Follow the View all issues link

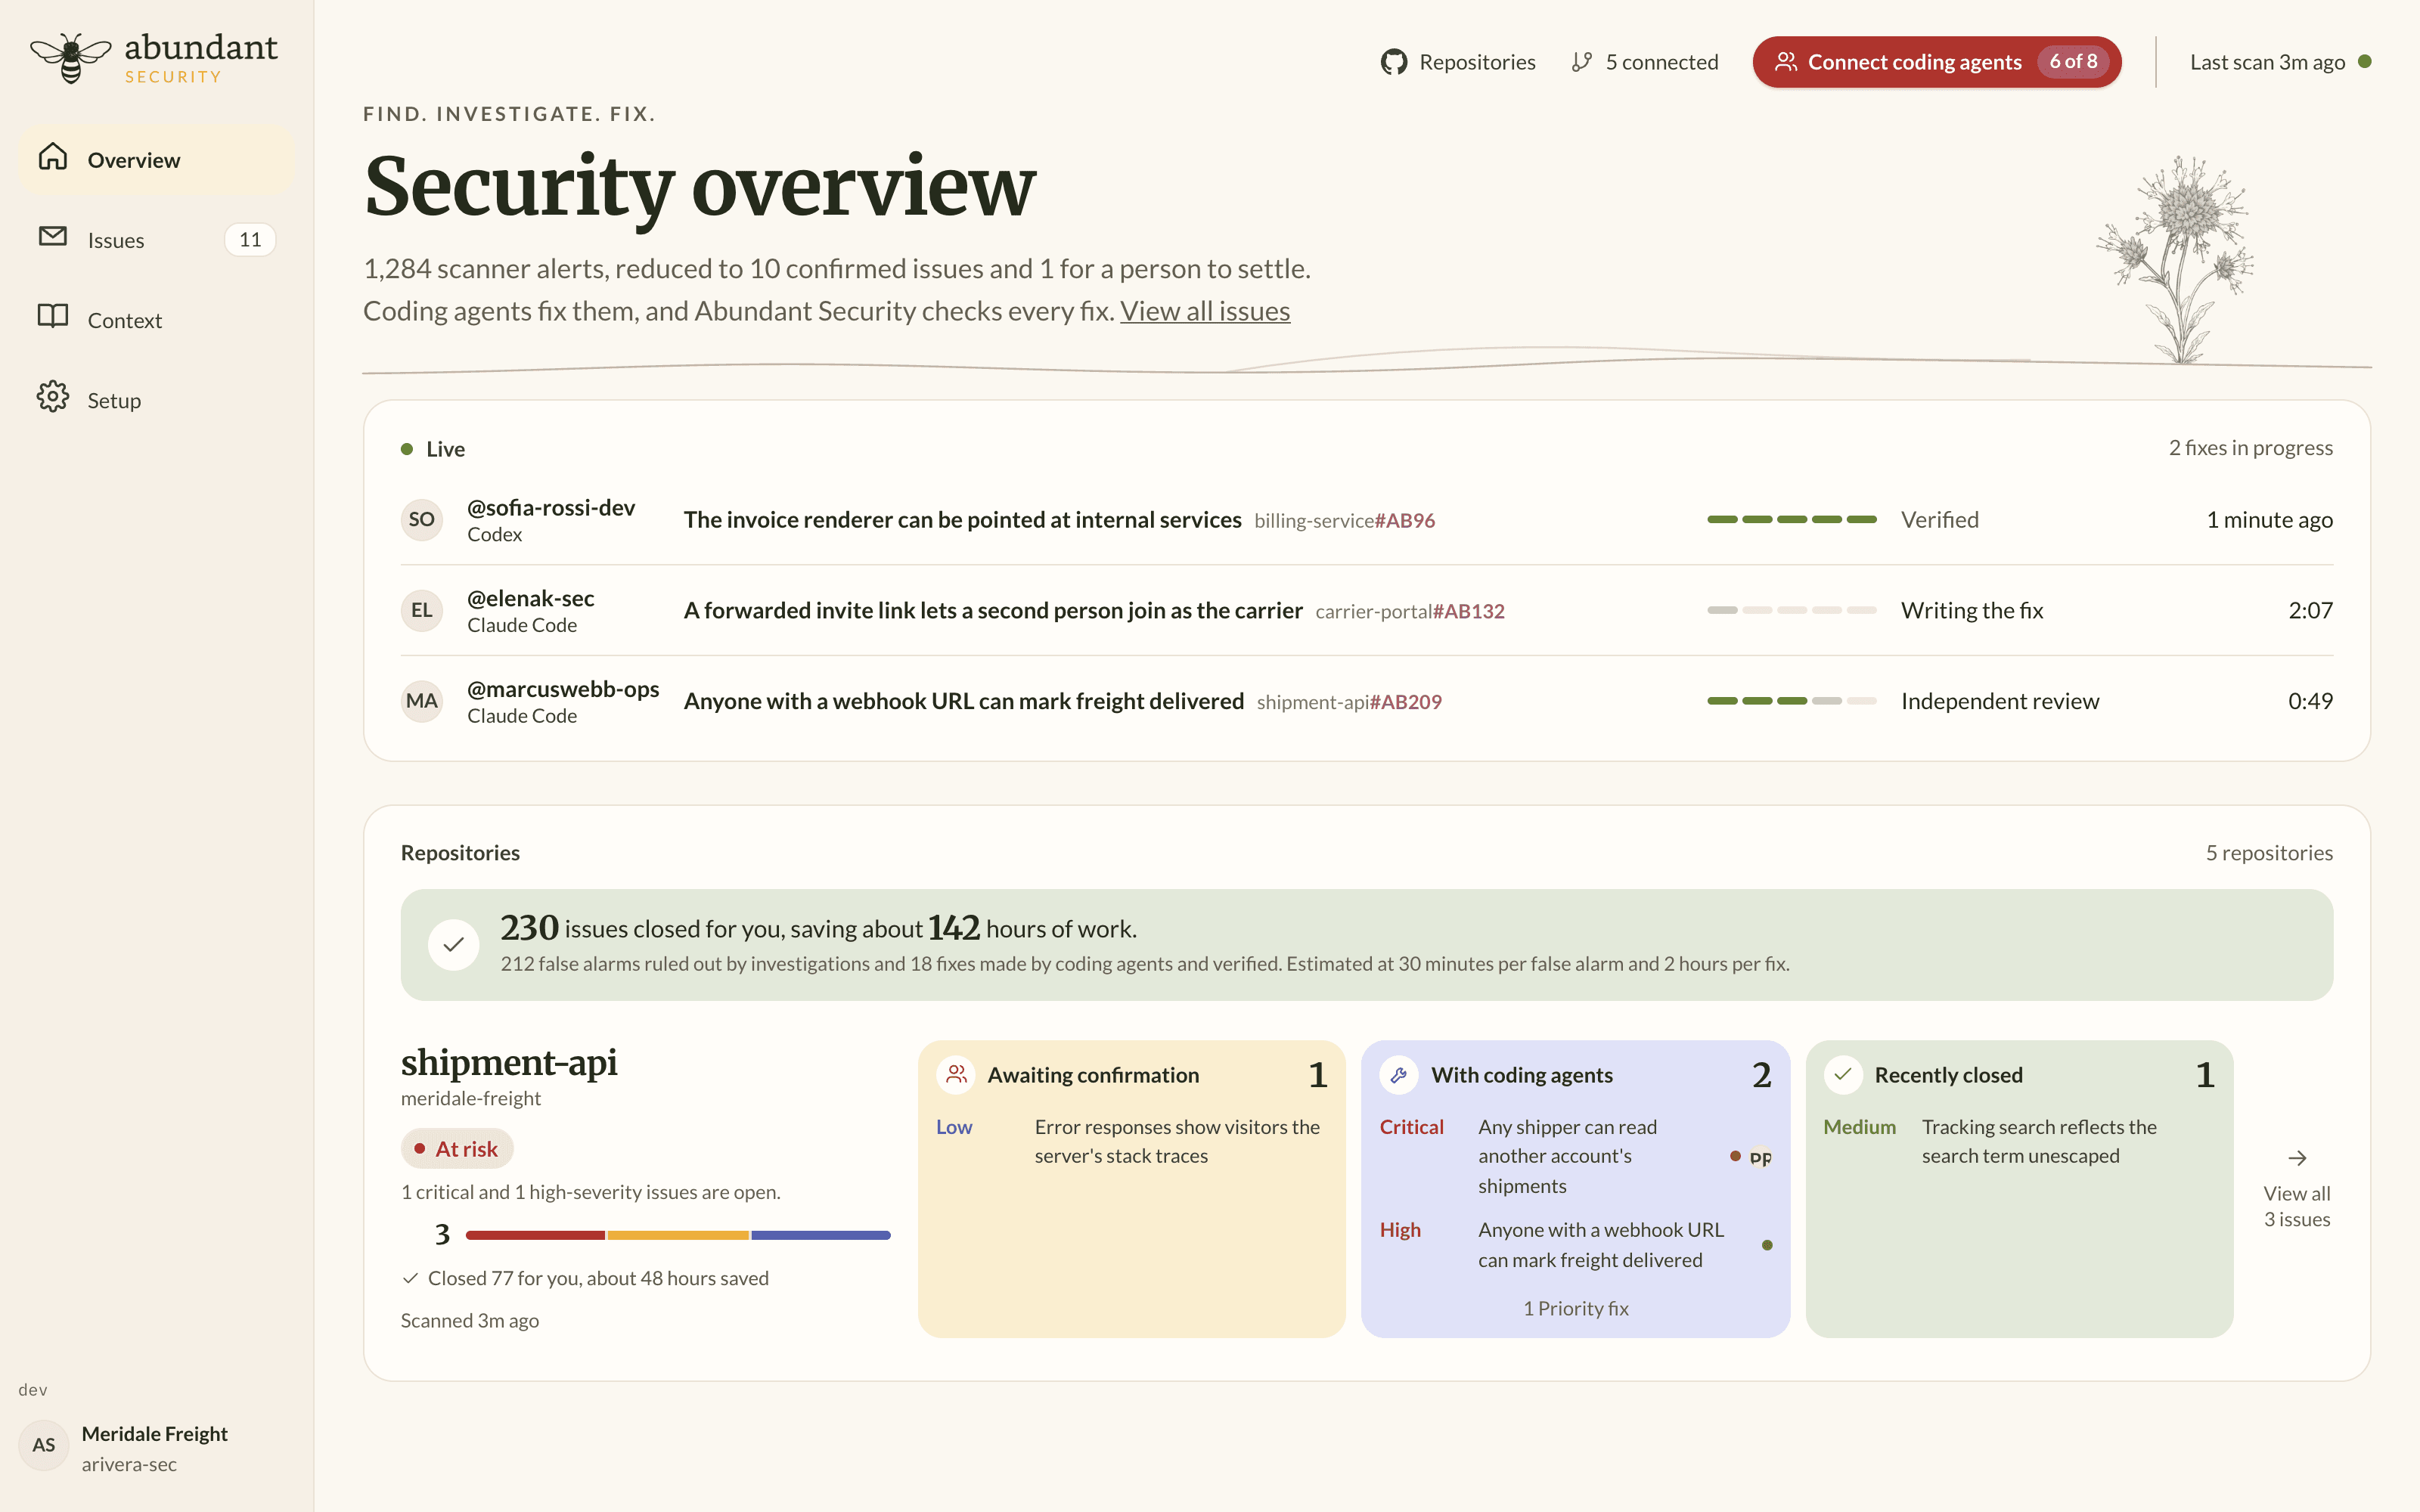coord(1205,312)
